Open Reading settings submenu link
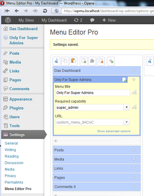Screen dimensions: 154x196 (12, 156)
